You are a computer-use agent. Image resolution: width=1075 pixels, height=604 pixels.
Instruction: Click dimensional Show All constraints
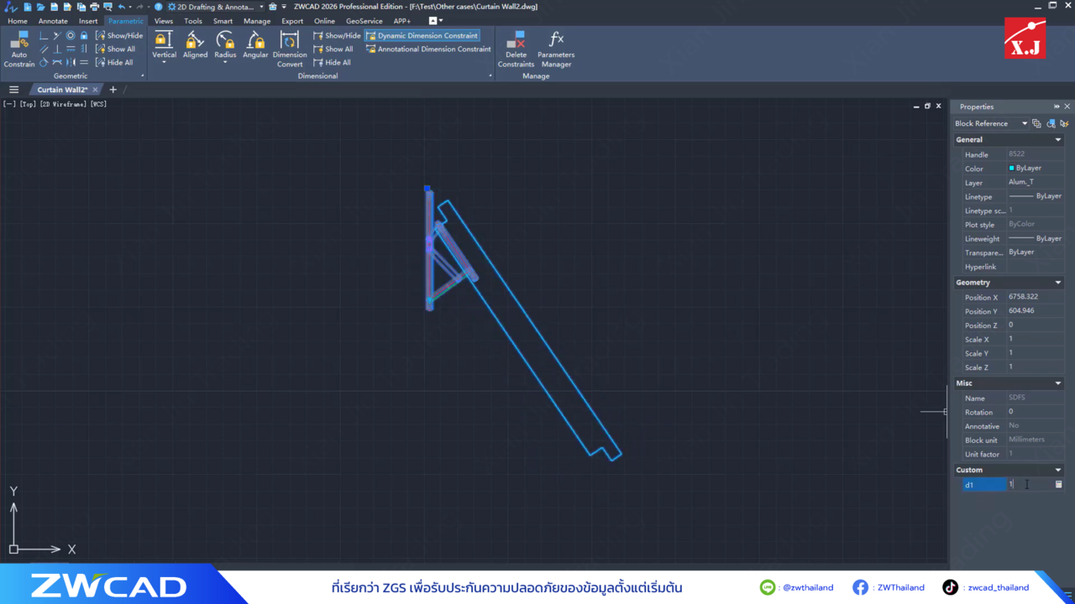(x=333, y=49)
